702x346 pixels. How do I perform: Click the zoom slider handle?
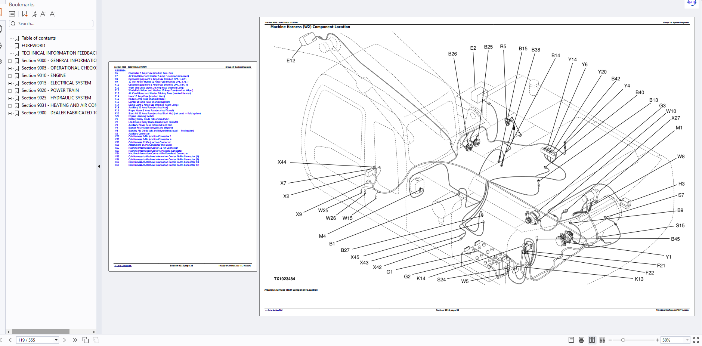(x=623, y=340)
